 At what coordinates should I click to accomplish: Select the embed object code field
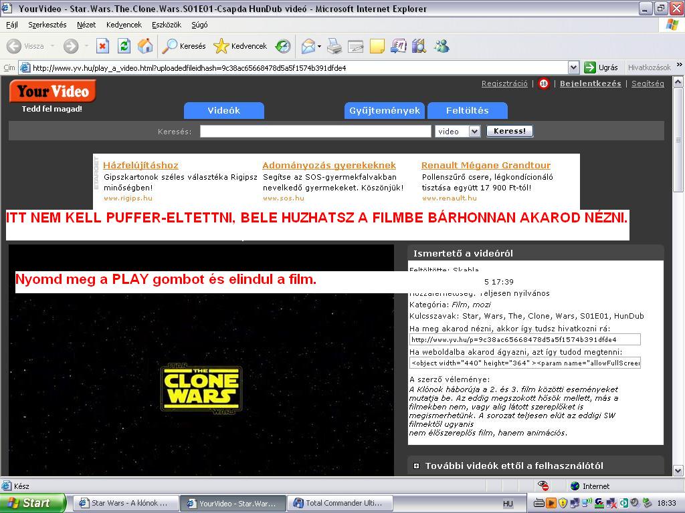click(524, 363)
